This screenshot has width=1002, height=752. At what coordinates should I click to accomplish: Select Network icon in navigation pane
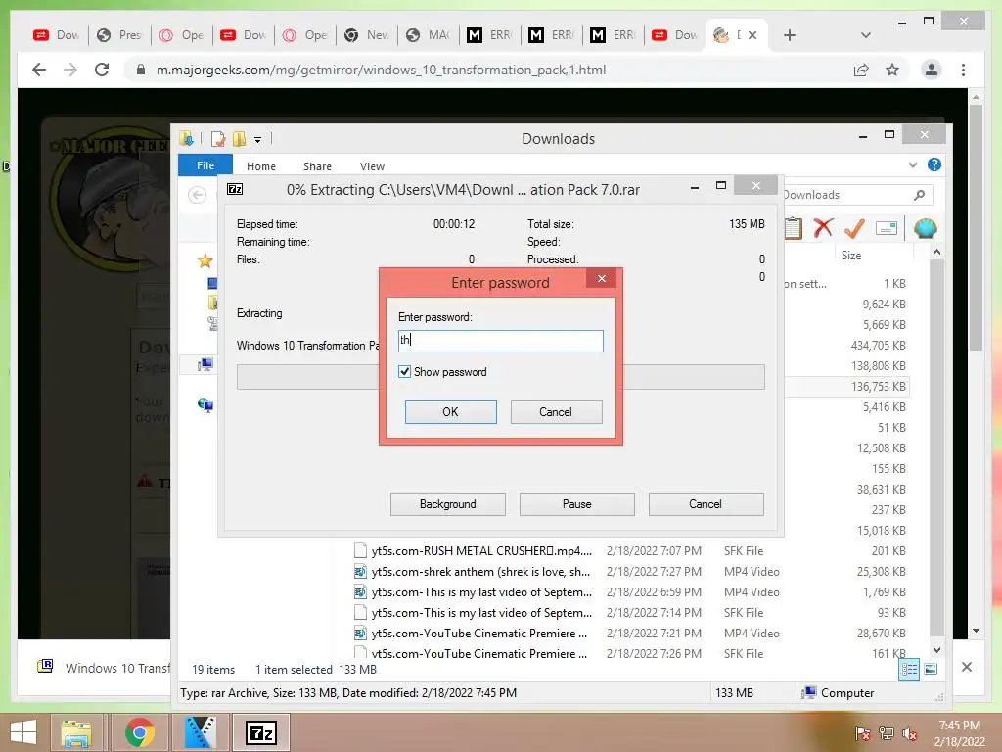pyautogui.click(x=205, y=404)
